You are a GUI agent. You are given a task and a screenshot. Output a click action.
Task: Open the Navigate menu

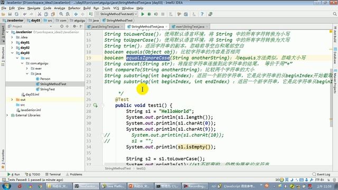34,8
